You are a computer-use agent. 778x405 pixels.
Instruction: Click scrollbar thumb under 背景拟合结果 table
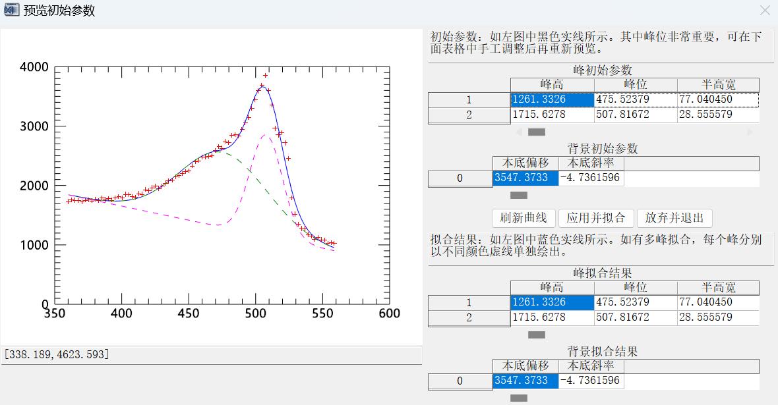pos(519,398)
